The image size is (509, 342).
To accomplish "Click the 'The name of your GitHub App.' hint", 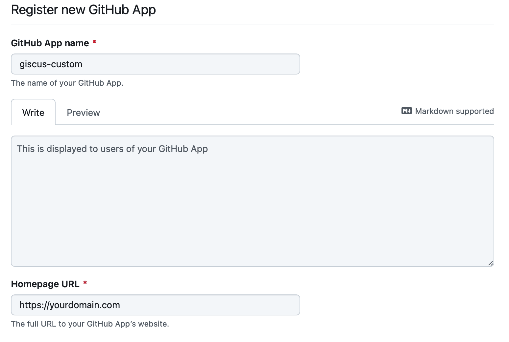I will 67,83.
